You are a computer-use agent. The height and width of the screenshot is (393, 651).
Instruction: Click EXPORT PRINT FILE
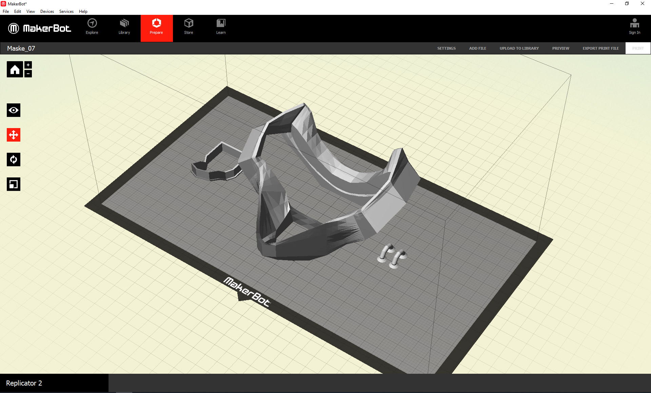[601, 48]
